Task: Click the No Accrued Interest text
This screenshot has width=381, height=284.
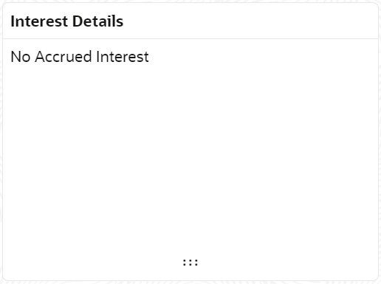Action: click(x=80, y=57)
